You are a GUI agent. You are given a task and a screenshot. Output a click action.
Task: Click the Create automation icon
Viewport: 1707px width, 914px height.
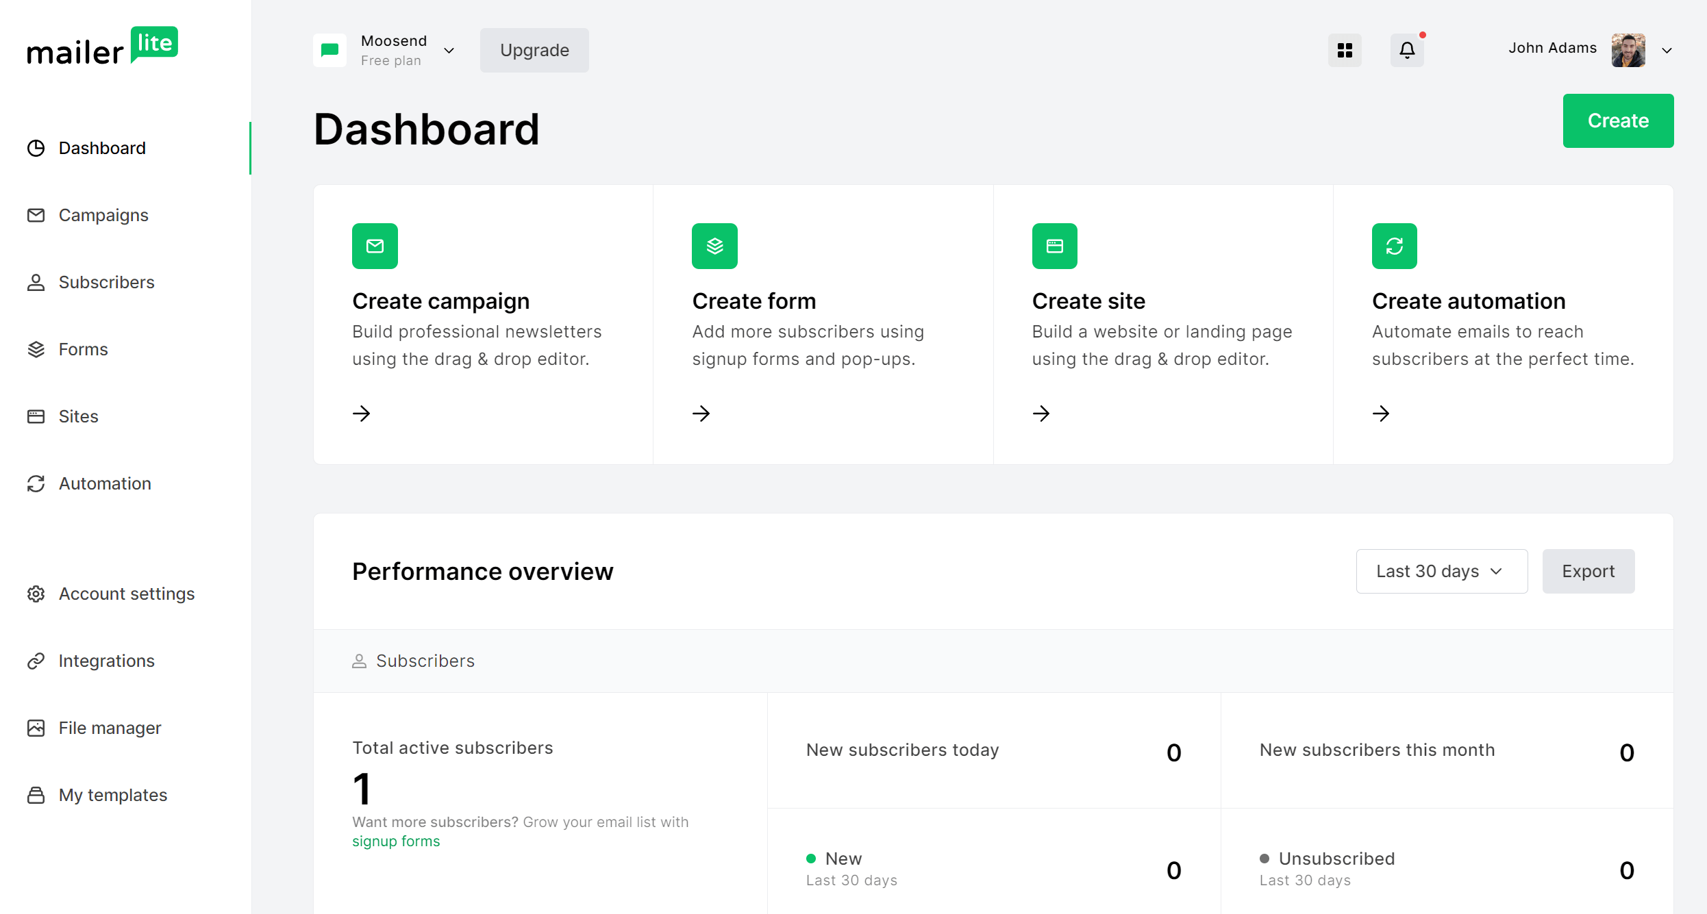pyautogui.click(x=1393, y=245)
